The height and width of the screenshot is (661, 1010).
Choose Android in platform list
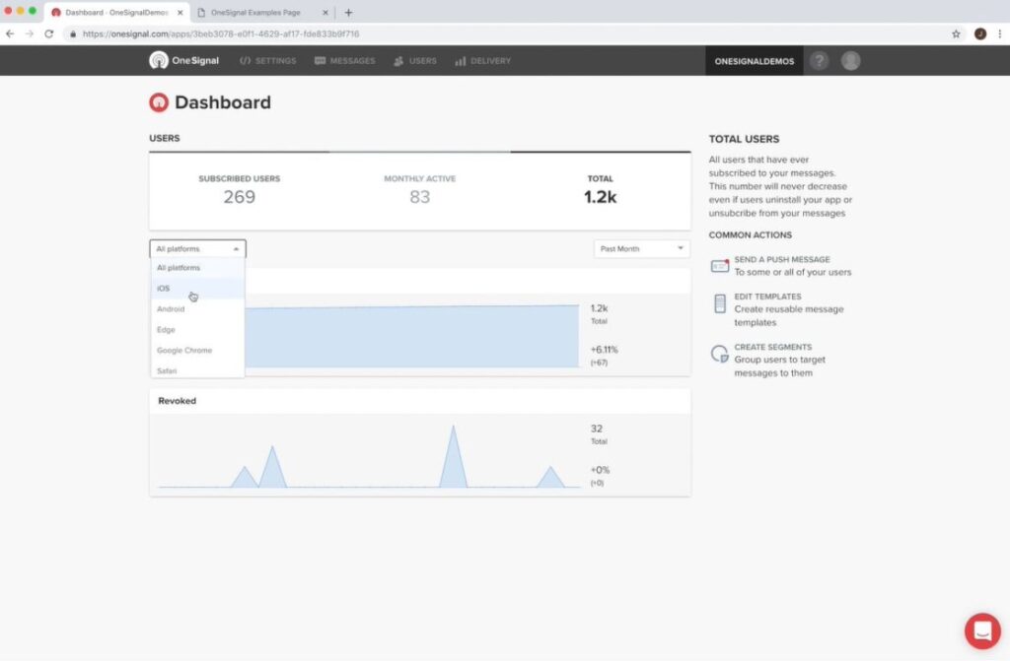coord(171,309)
